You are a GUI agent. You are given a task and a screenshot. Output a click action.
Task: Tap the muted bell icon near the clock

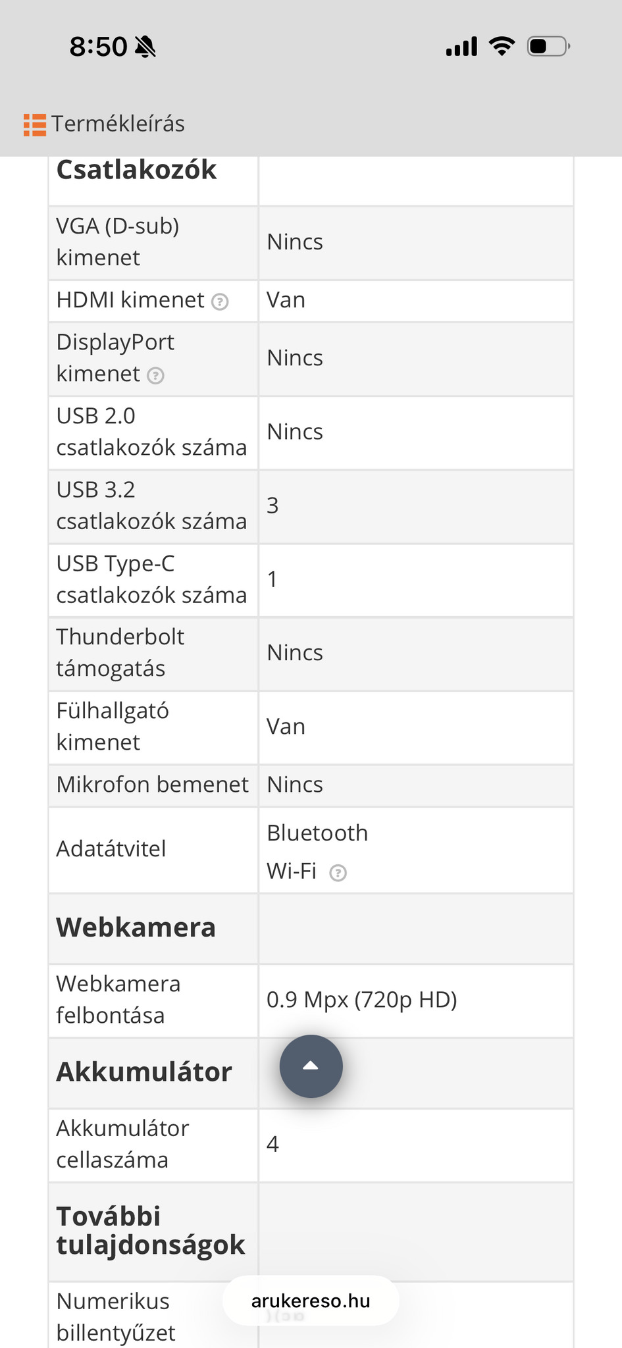click(x=145, y=47)
